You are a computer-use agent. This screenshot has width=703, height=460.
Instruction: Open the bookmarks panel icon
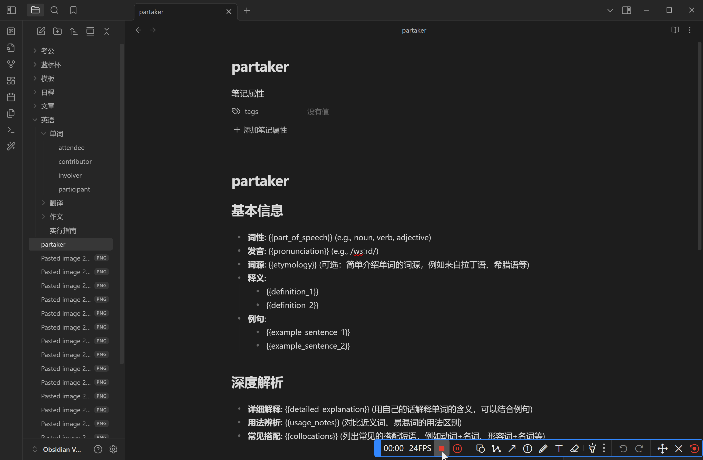73,10
